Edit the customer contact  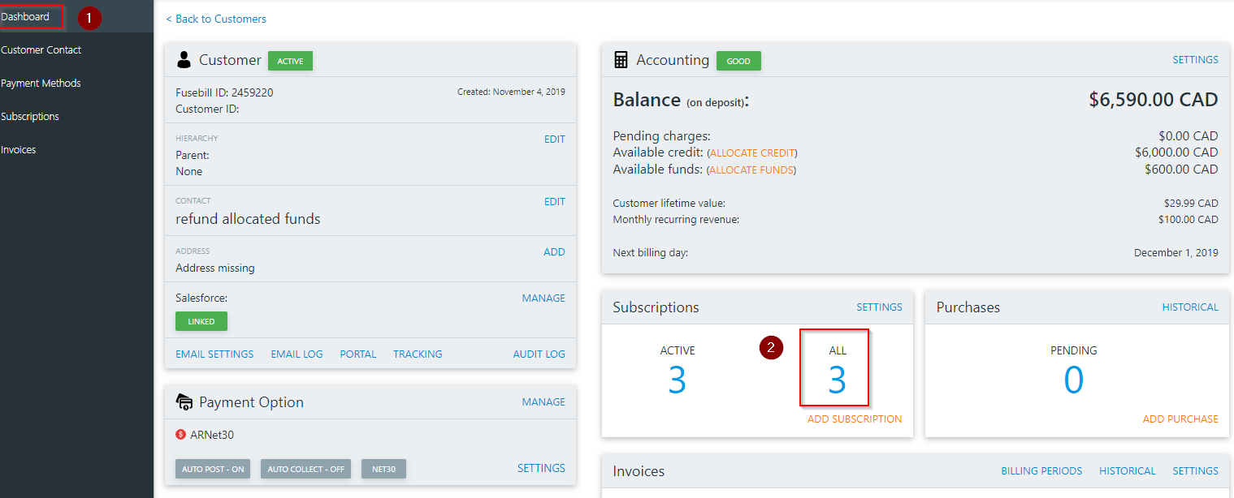click(x=554, y=202)
